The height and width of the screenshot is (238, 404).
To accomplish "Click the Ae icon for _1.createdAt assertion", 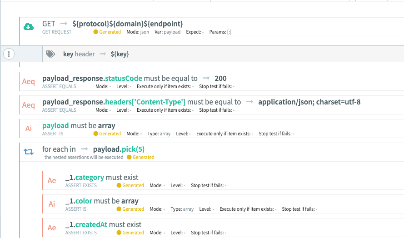I will coord(52,228).
